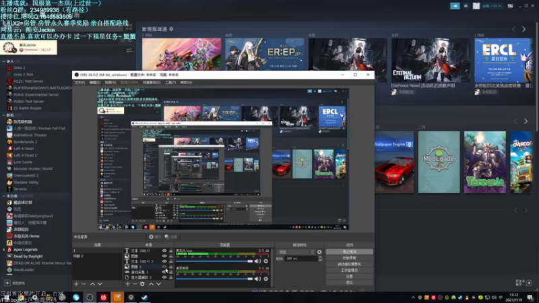Open settings gear beside Steam news heading
Screen dimensions: 539x303
click(x=171, y=29)
